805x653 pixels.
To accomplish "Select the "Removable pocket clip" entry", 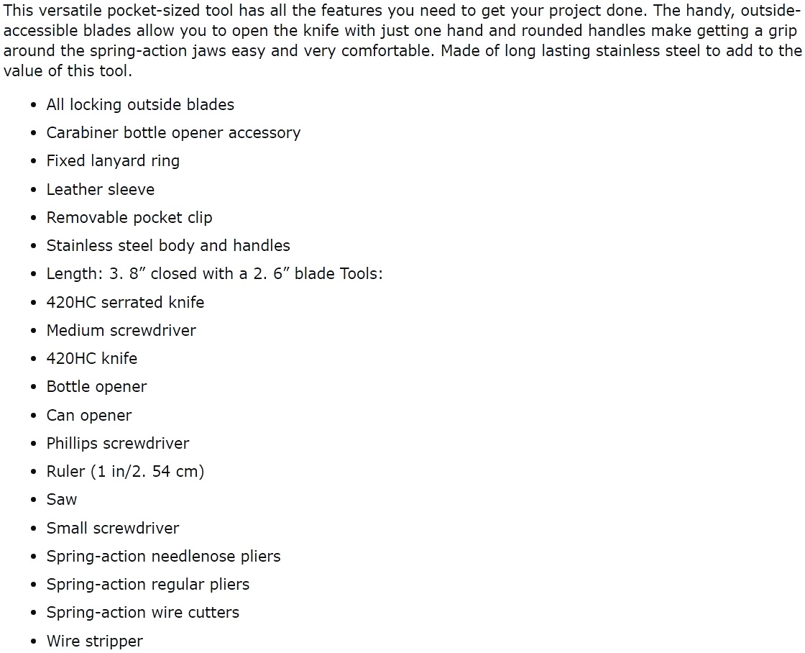I will pos(129,218).
